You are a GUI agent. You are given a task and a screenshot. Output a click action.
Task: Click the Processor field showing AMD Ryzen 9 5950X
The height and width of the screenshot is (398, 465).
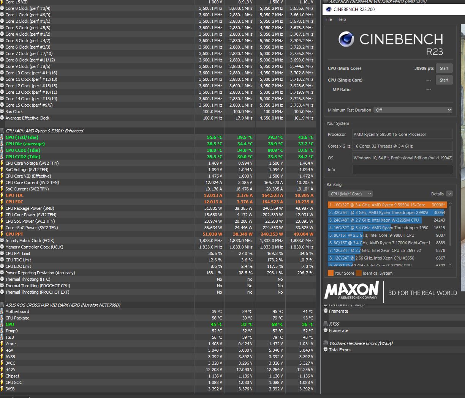(x=402, y=134)
